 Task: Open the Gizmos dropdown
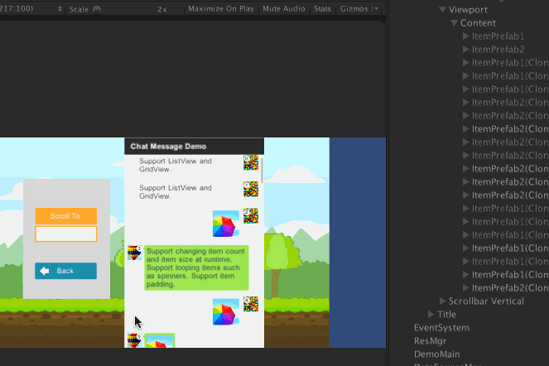click(359, 9)
